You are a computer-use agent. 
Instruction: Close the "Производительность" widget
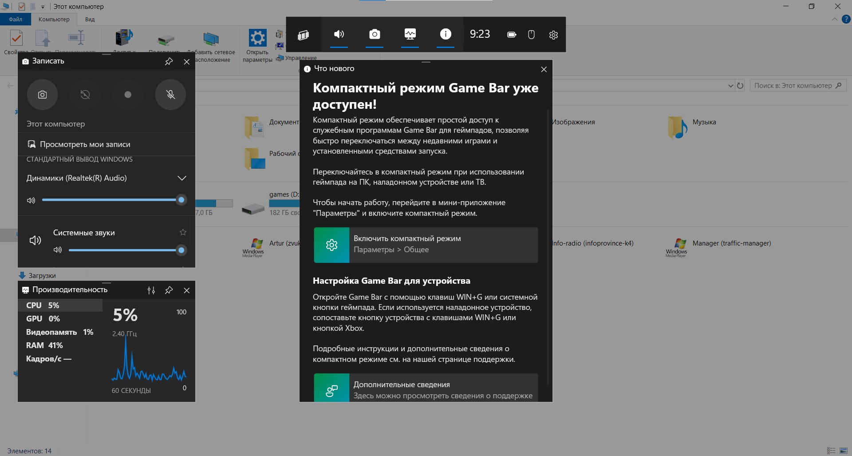coord(187,290)
